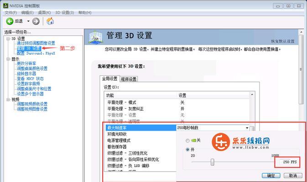Select 平滑处理 - 灰度纠正 row
Screen dimensions: 307x182
[177, 109]
